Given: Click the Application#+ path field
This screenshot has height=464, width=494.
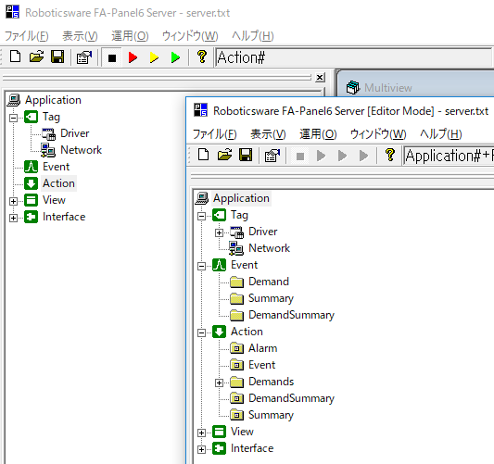Looking at the screenshot, I should pos(449,156).
